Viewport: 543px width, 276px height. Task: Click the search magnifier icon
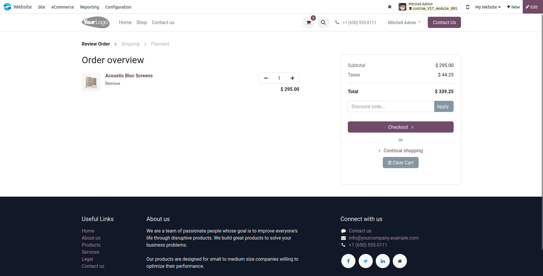(323, 23)
